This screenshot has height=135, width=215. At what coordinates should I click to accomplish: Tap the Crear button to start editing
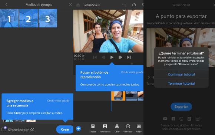click(x=65, y=129)
